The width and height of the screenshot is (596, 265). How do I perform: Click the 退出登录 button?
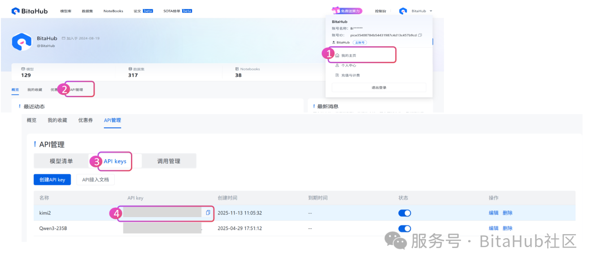pos(379,88)
